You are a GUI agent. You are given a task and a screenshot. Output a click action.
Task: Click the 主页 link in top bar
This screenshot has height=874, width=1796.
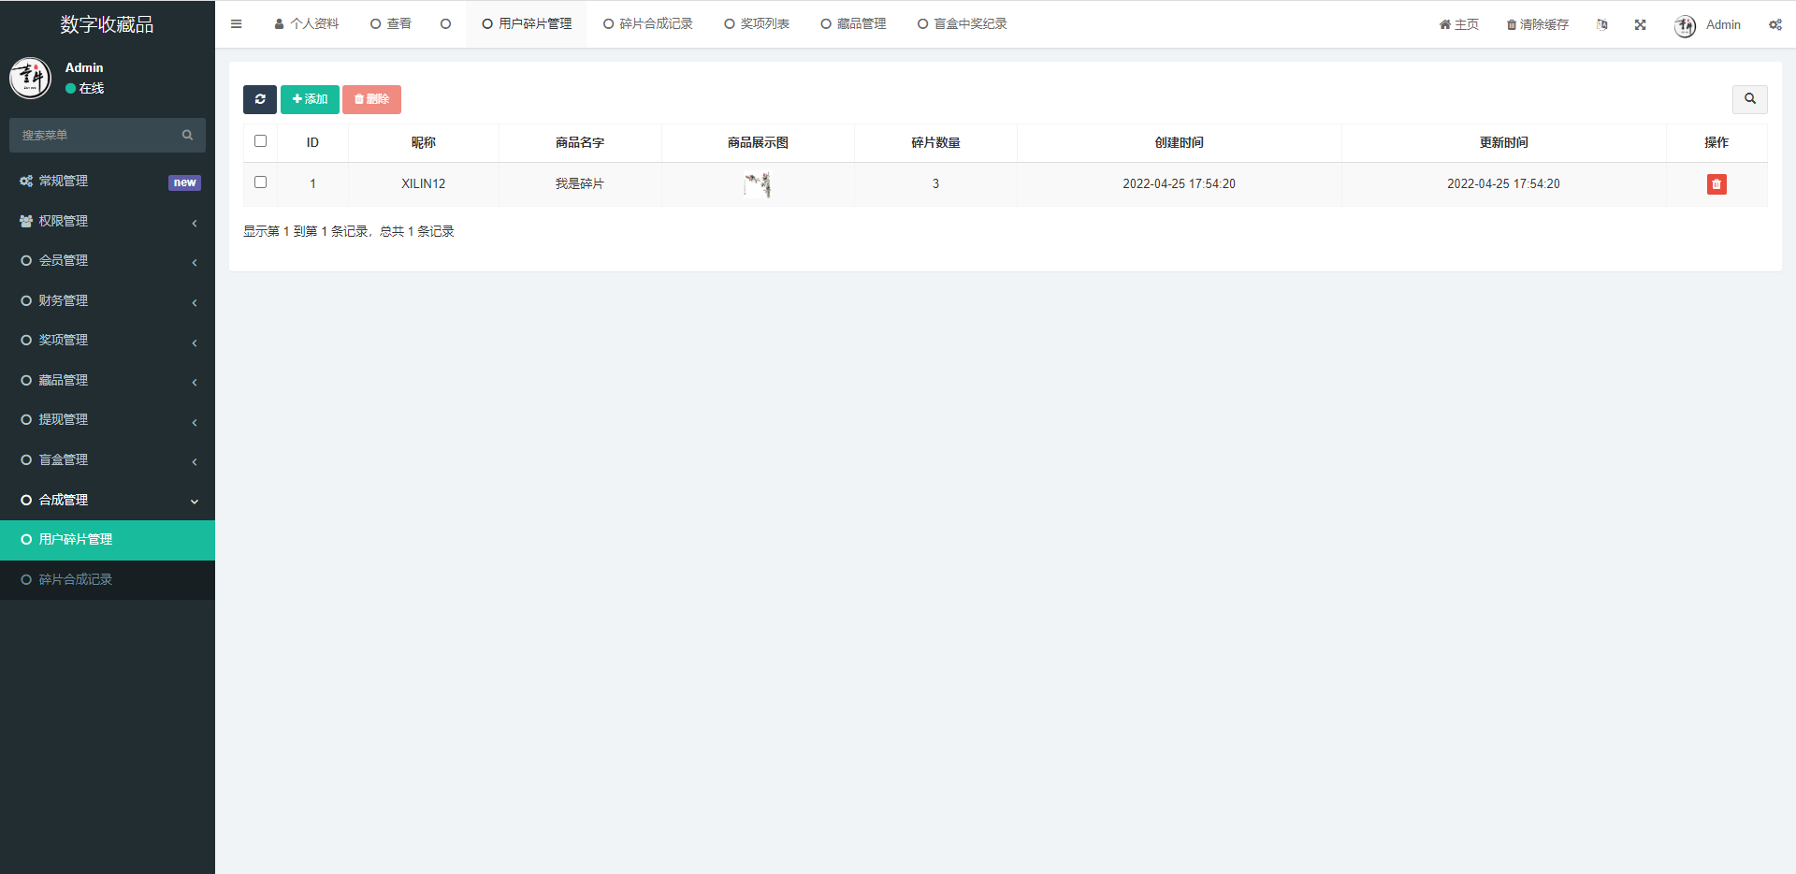1457,23
